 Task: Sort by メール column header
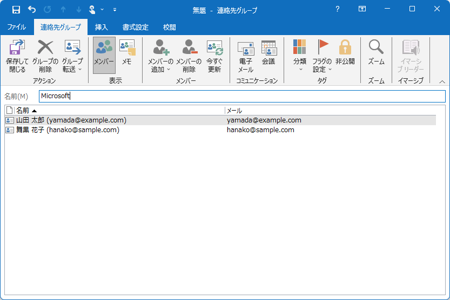[x=330, y=110]
